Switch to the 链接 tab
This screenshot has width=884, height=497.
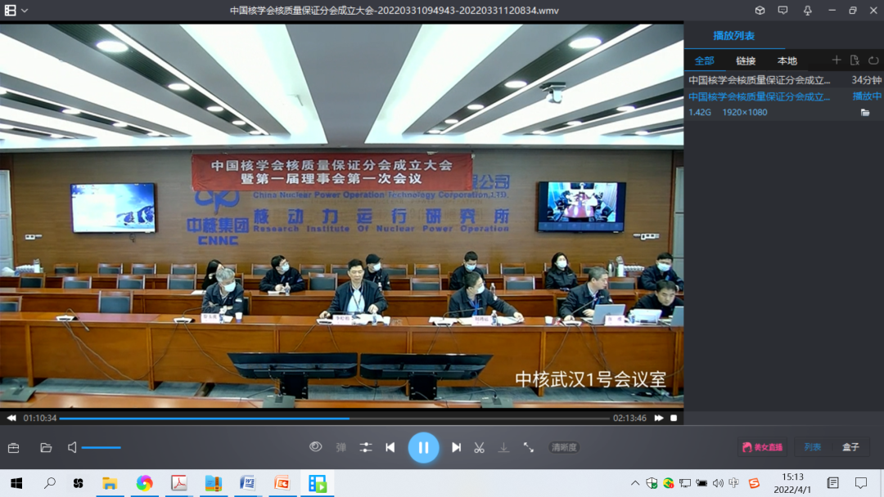point(746,61)
